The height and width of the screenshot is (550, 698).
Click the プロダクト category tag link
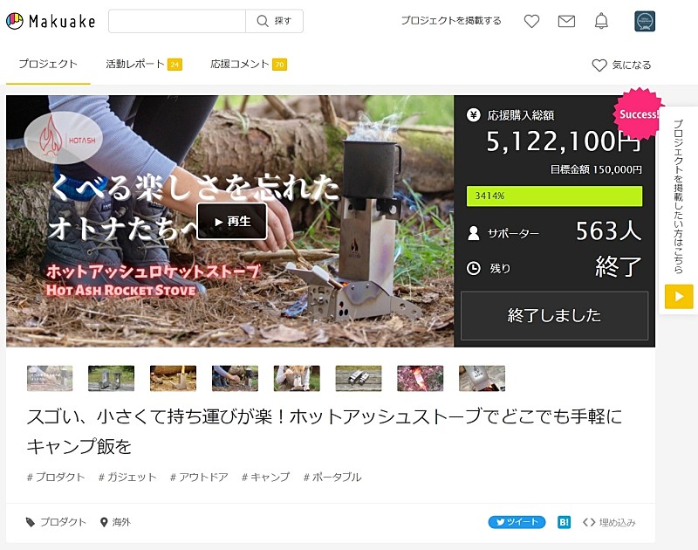click(x=63, y=522)
